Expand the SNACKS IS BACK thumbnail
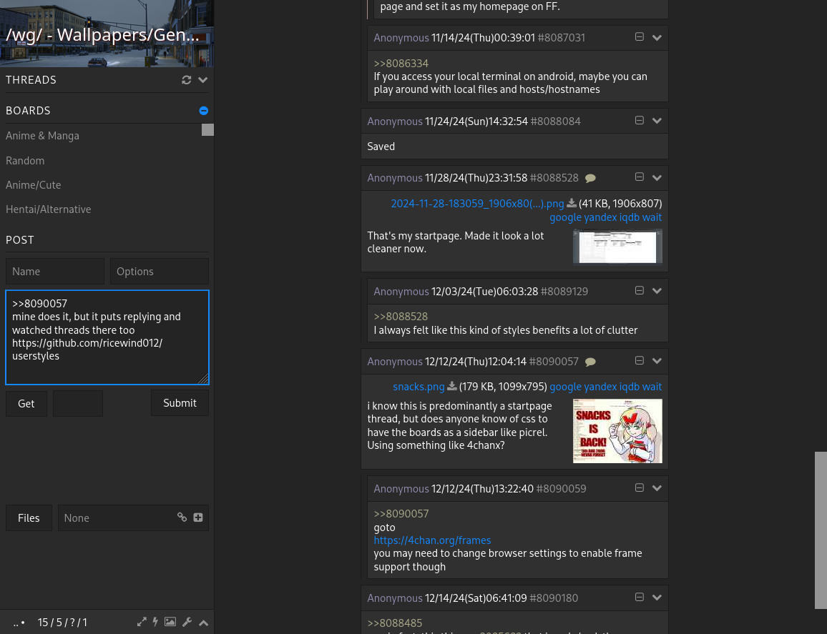 pos(617,431)
